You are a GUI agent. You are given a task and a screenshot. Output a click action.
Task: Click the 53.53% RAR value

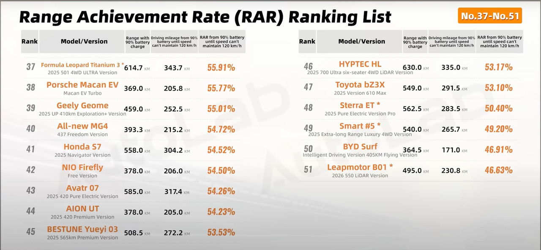[221, 233]
